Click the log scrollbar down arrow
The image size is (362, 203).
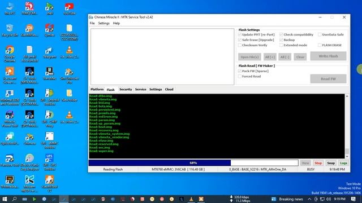347,156
